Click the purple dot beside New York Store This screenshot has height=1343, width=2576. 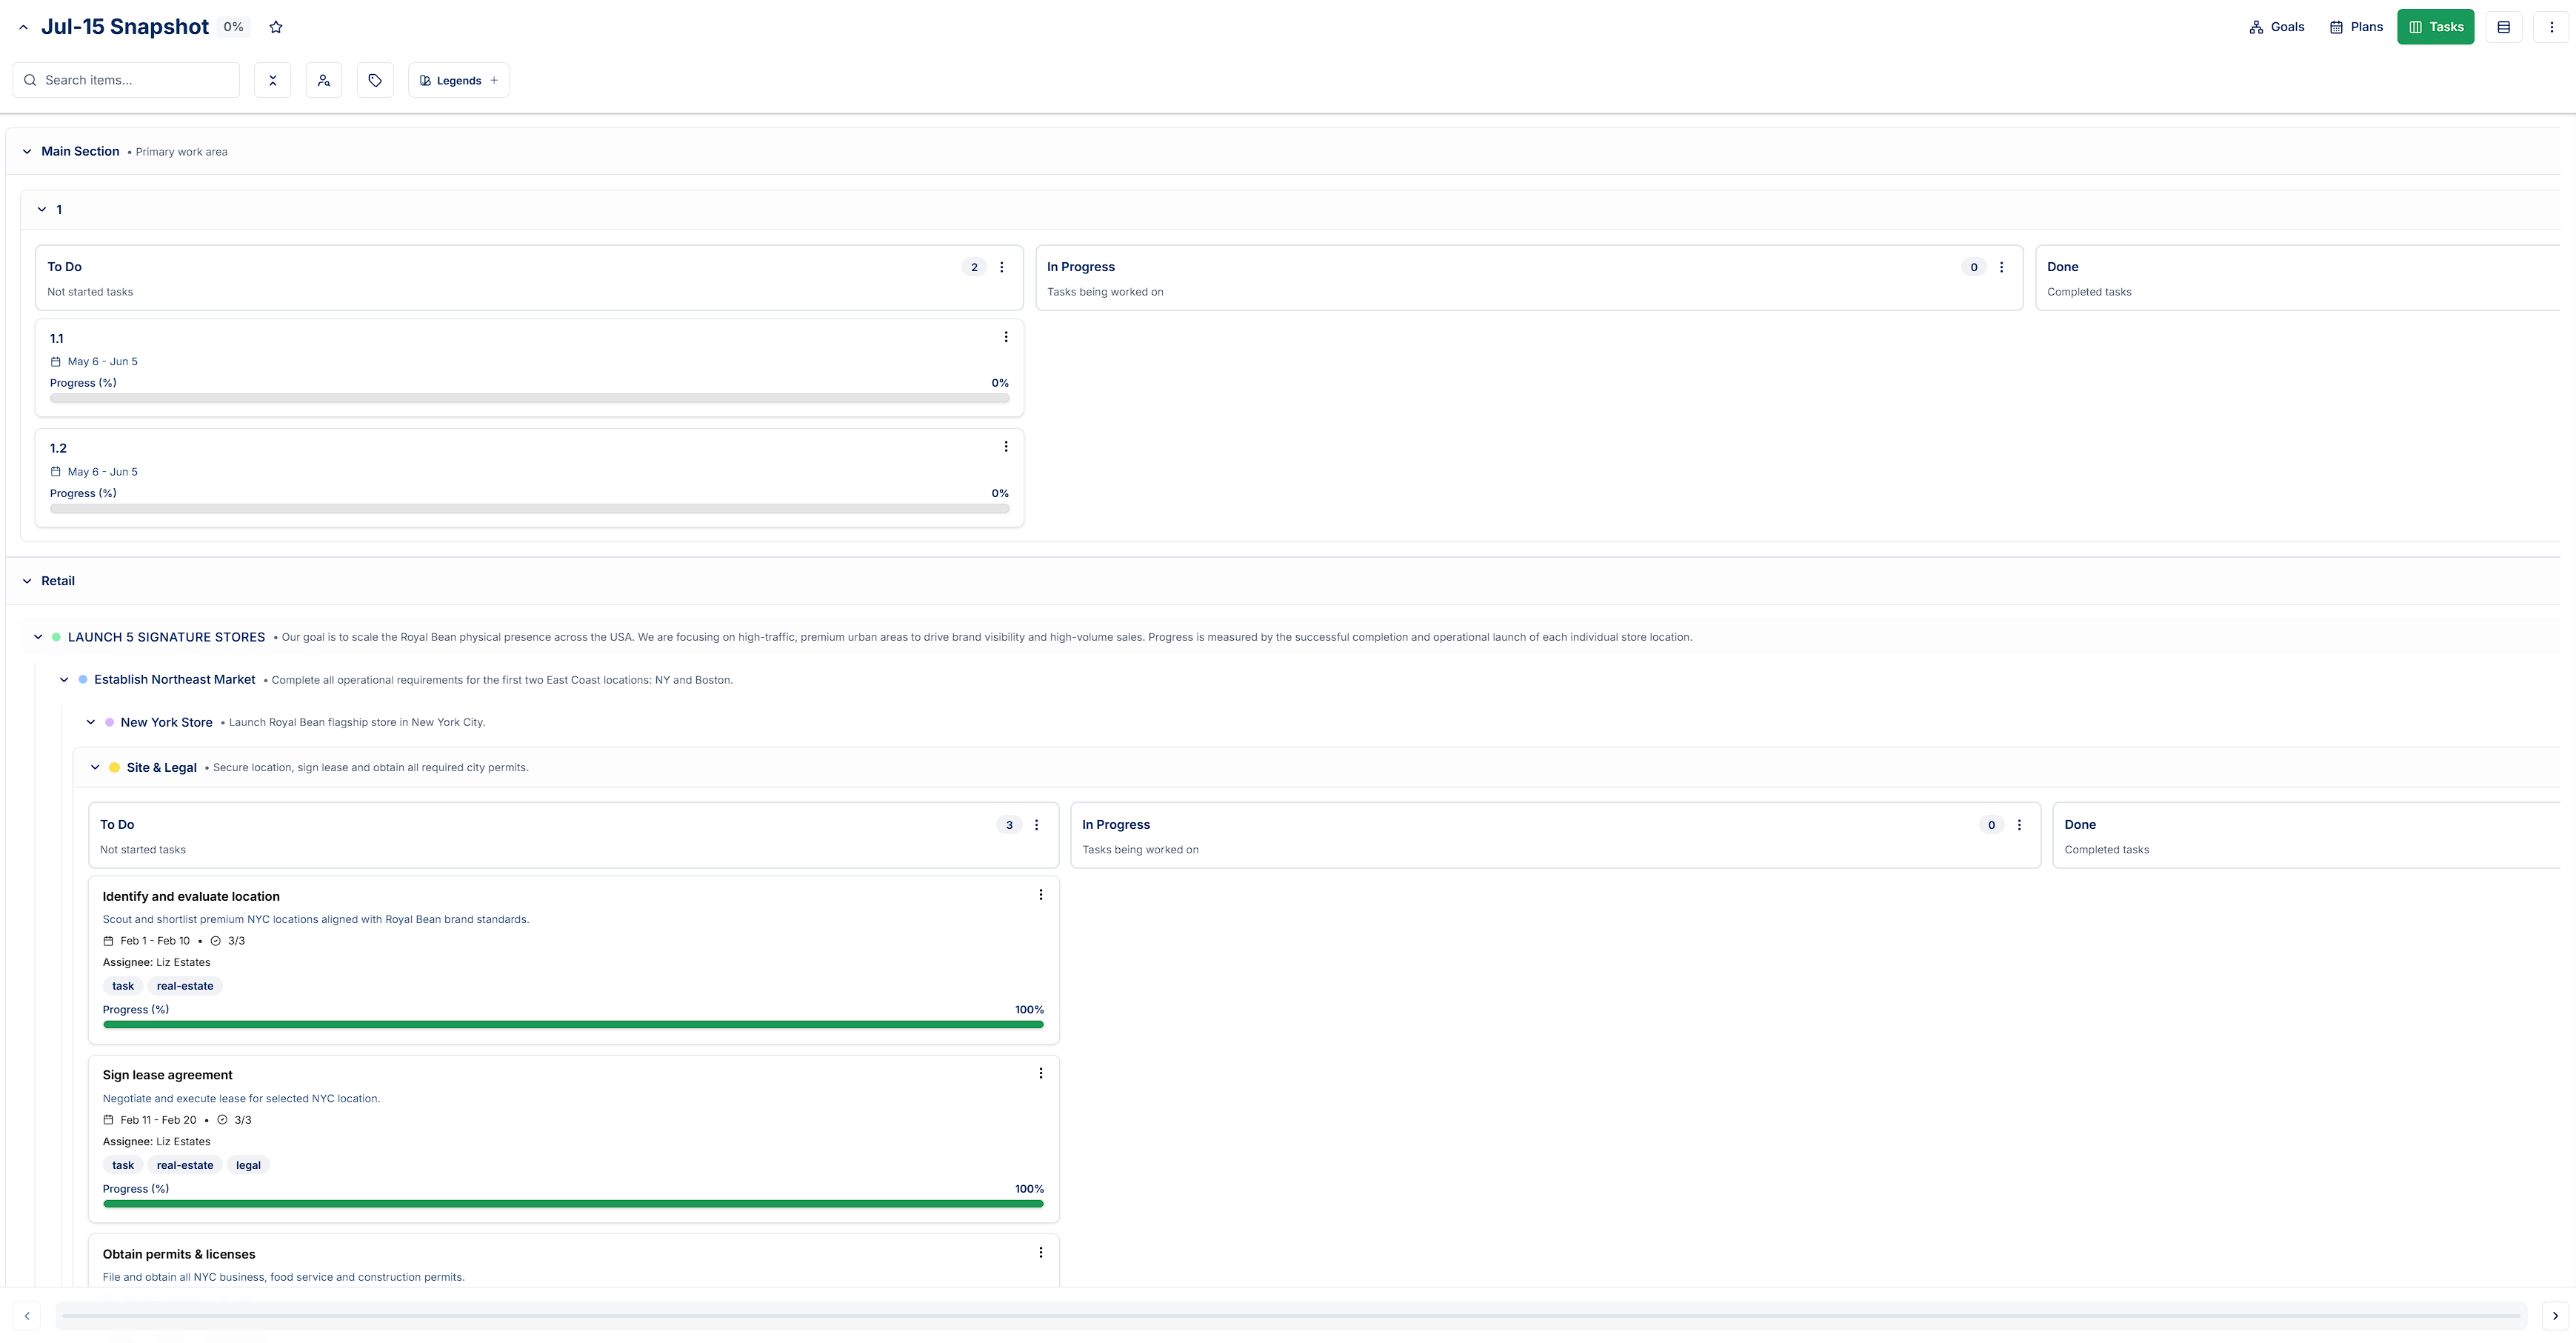tap(109, 722)
